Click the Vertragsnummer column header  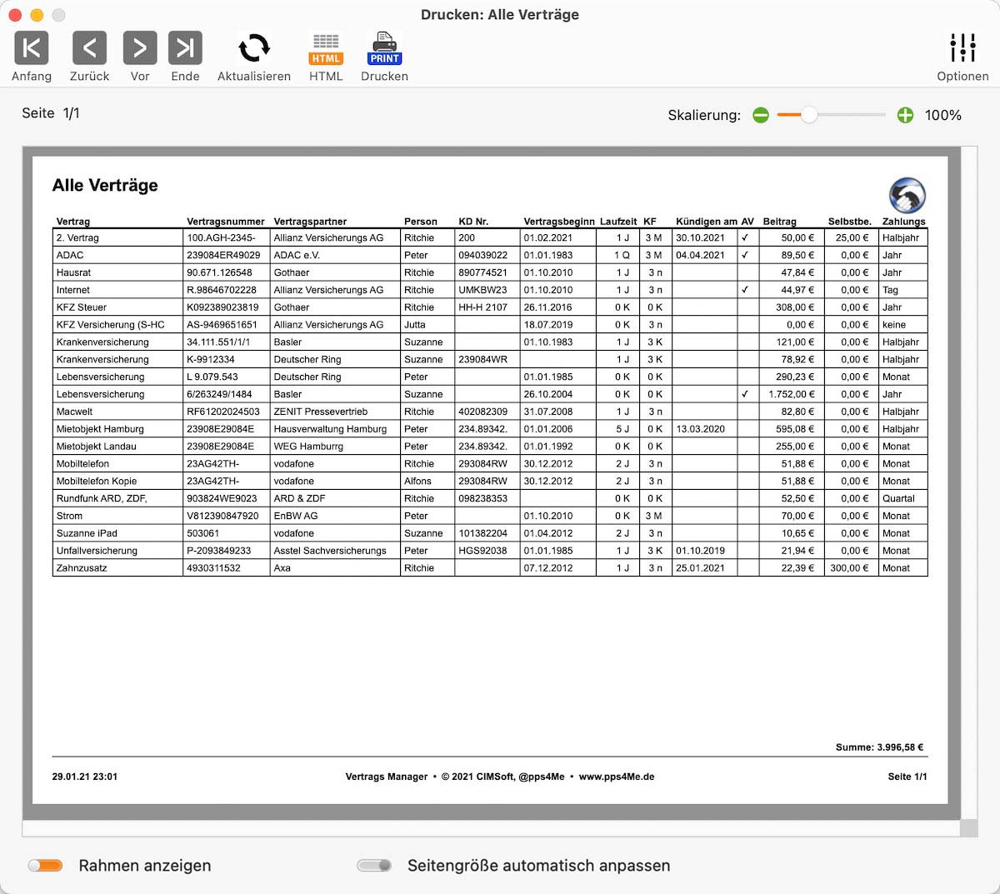coord(226,222)
